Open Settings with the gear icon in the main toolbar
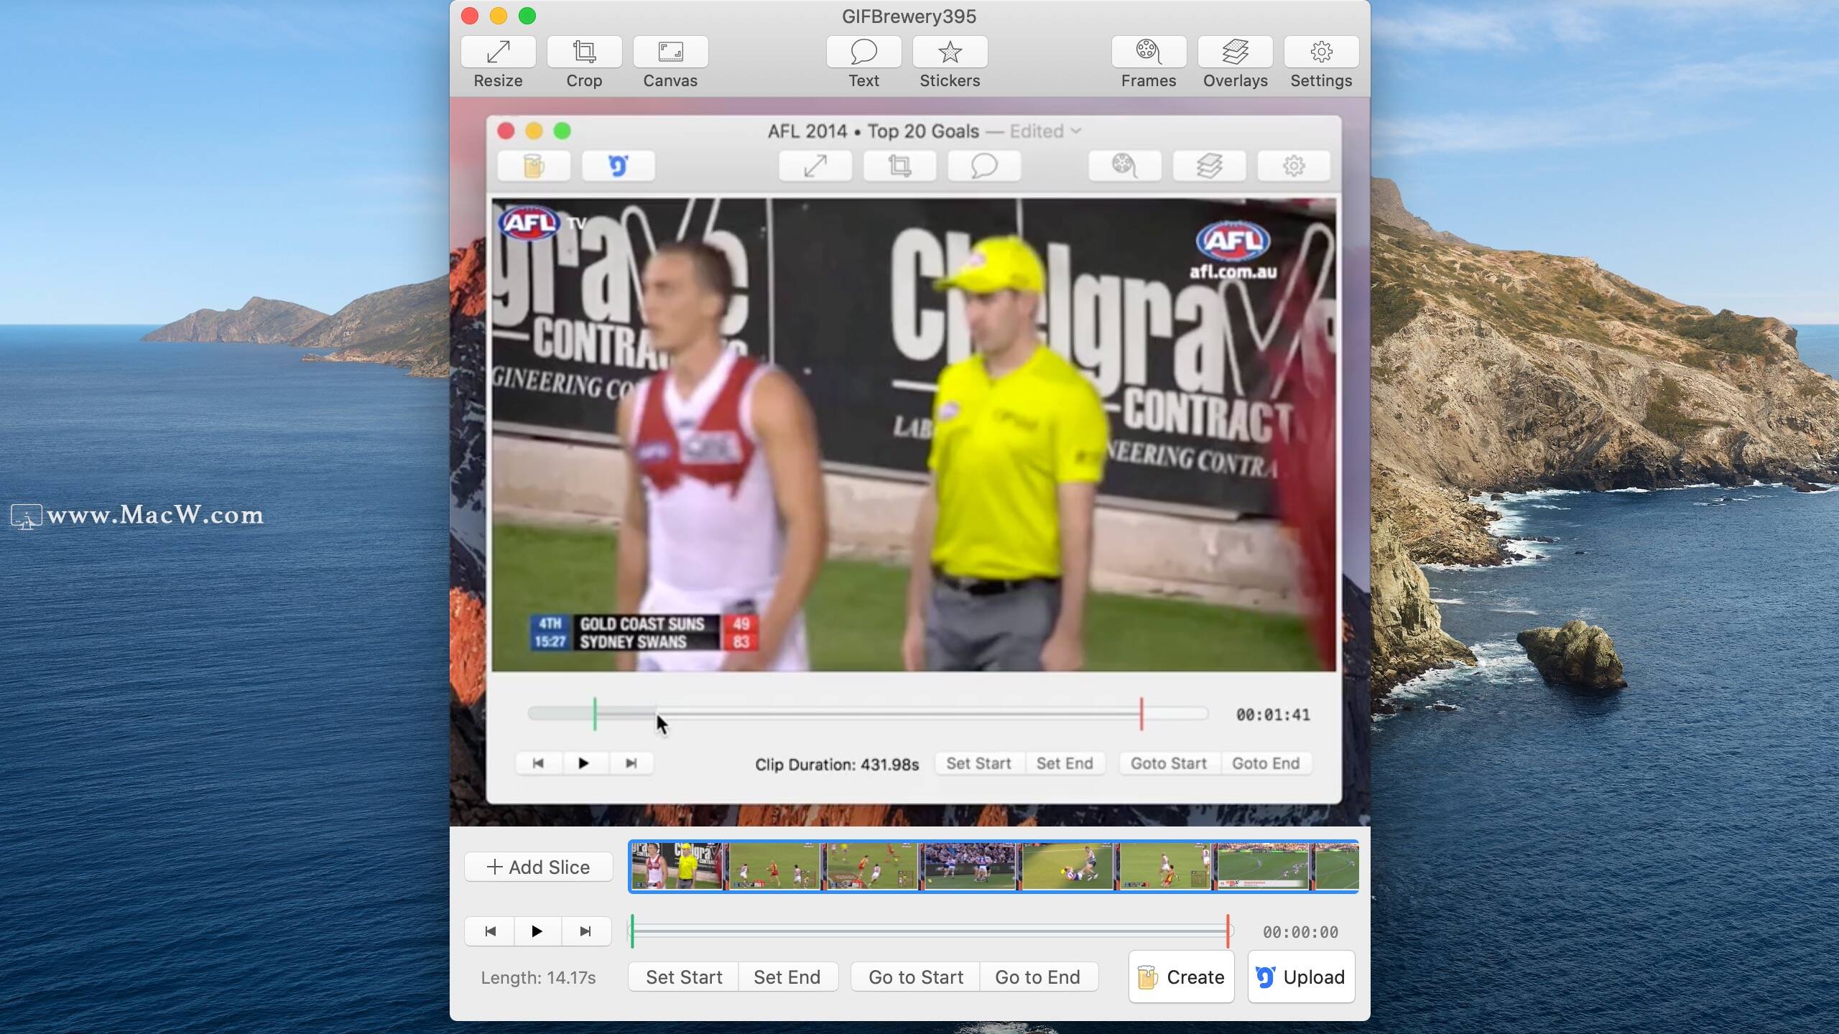Image resolution: width=1839 pixels, height=1034 pixels. coord(1321,52)
